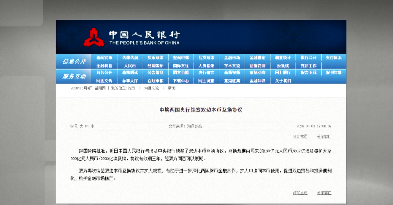Image resolution: width=393 pixels, height=205 pixels.
Task: Click the headline 中埃两国央行续签双边本币互换协议
Action: click(x=201, y=110)
